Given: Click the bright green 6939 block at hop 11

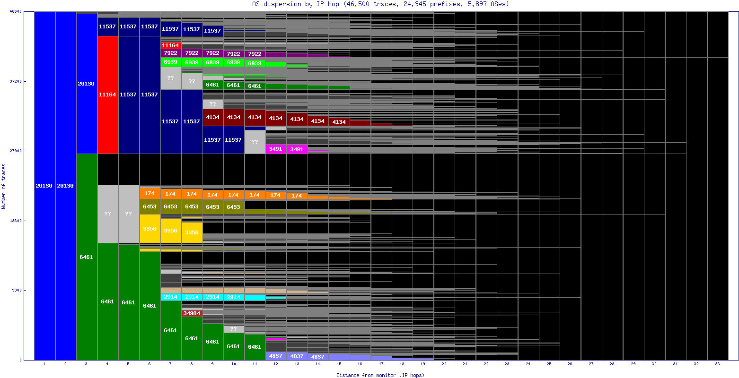Looking at the screenshot, I should (x=255, y=63).
